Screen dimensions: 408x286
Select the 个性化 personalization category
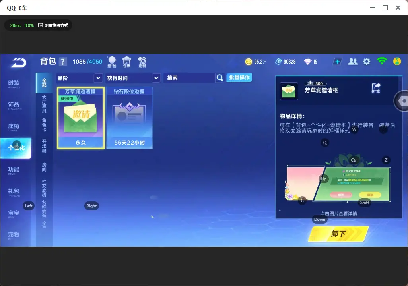(x=16, y=148)
